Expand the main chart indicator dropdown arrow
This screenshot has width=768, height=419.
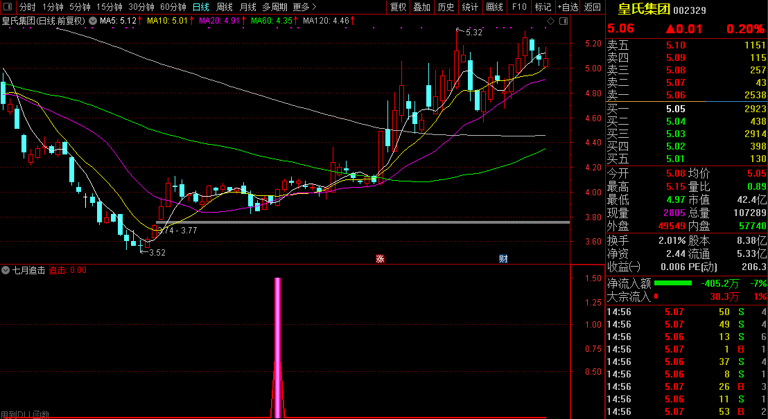[x=93, y=21]
